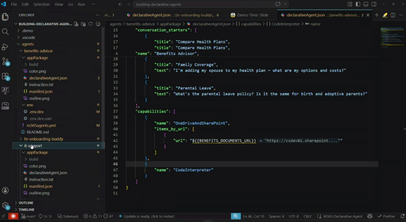Click 'Update is ready, click to restart' notice
Viewport: 406px width, 222px height.
click(149, 216)
